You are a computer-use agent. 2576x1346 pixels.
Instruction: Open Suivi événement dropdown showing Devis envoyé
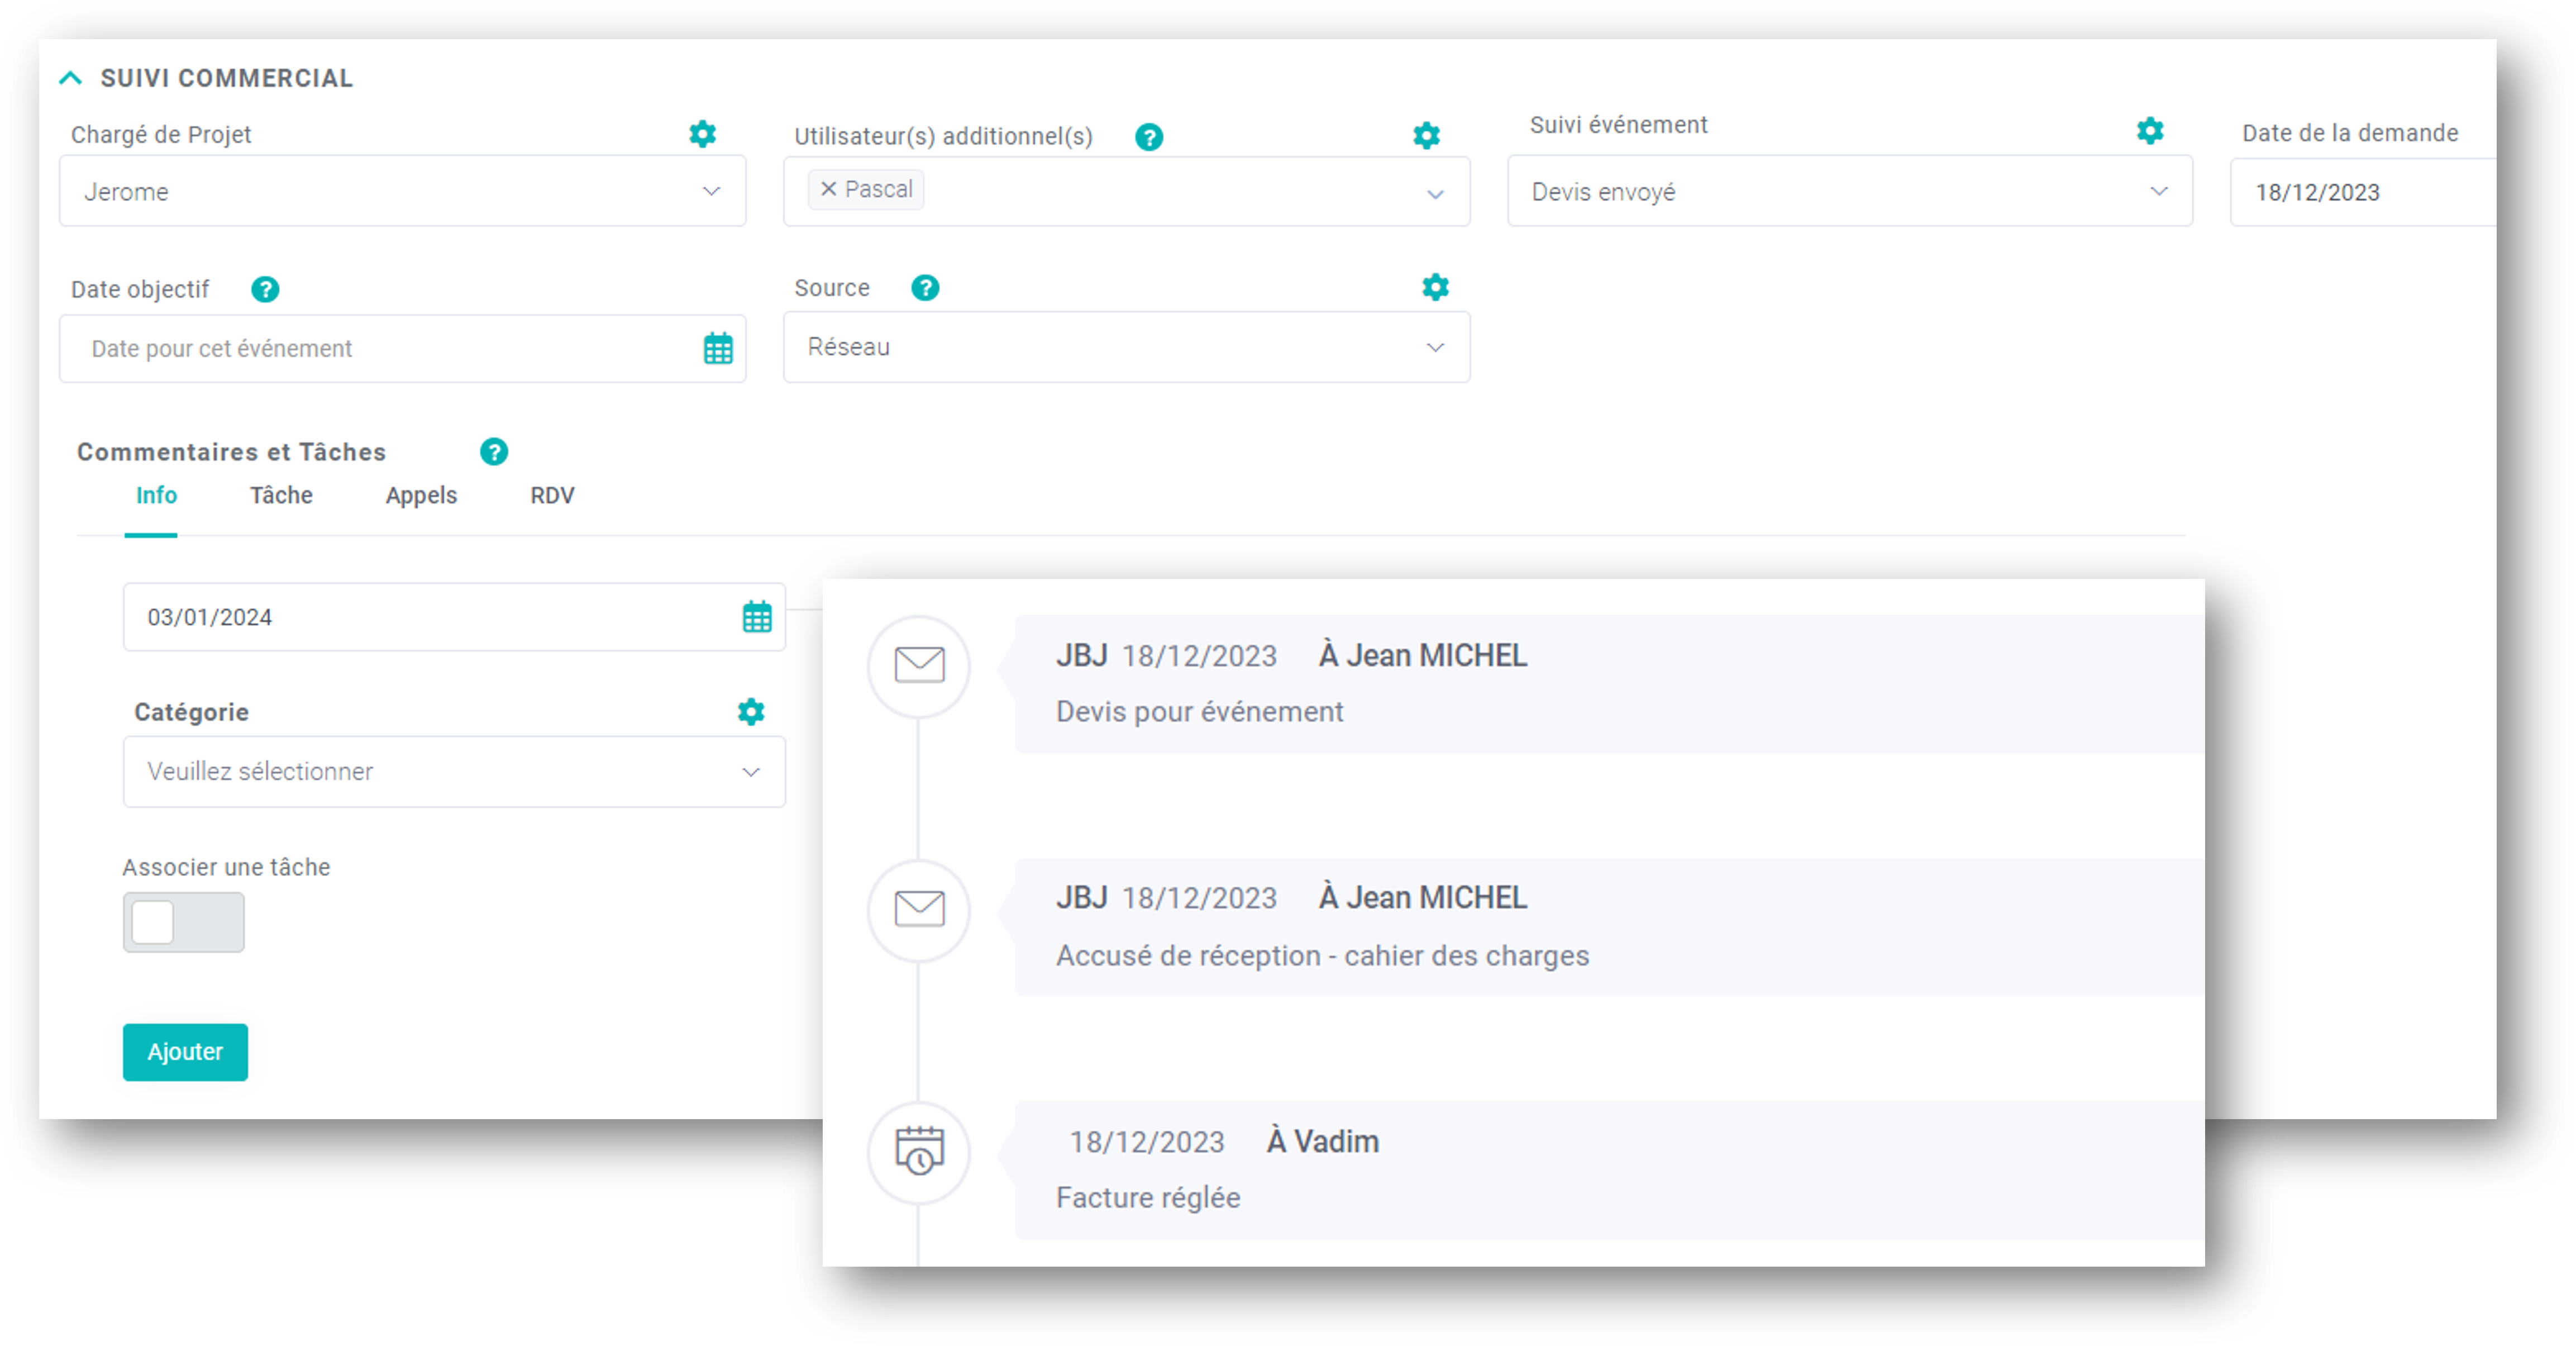click(1850, 191)
